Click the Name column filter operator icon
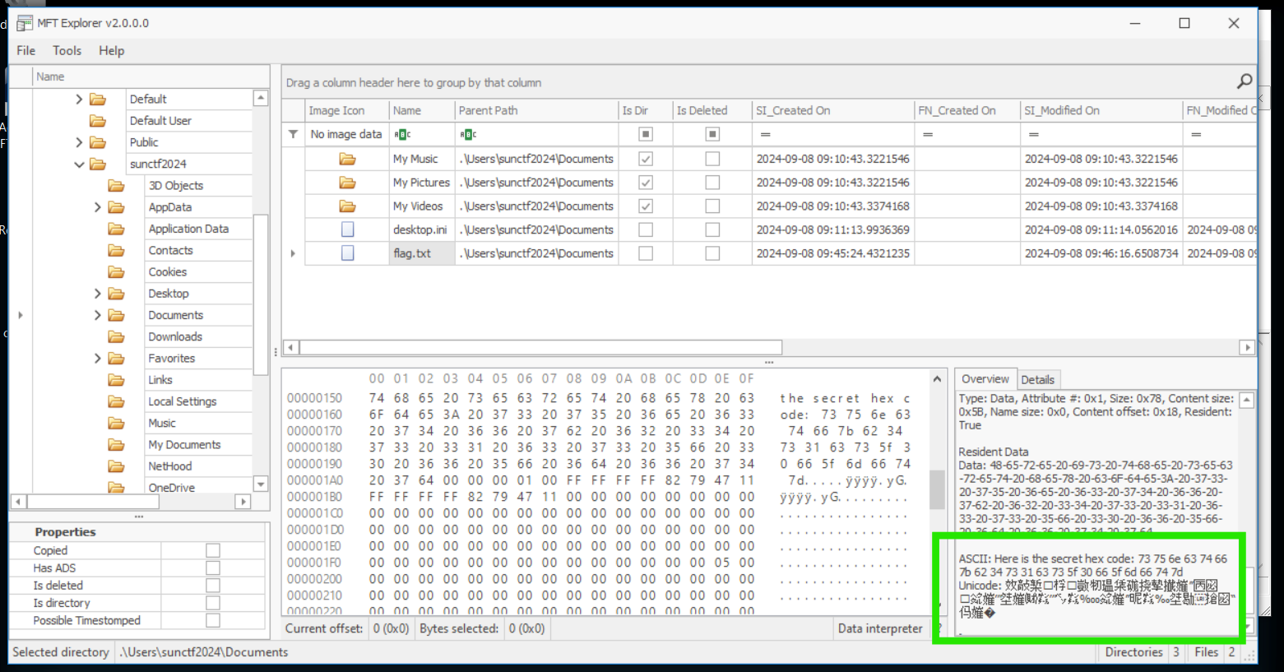The height and width of the screenshot is (672, 1284). [402, 134]
